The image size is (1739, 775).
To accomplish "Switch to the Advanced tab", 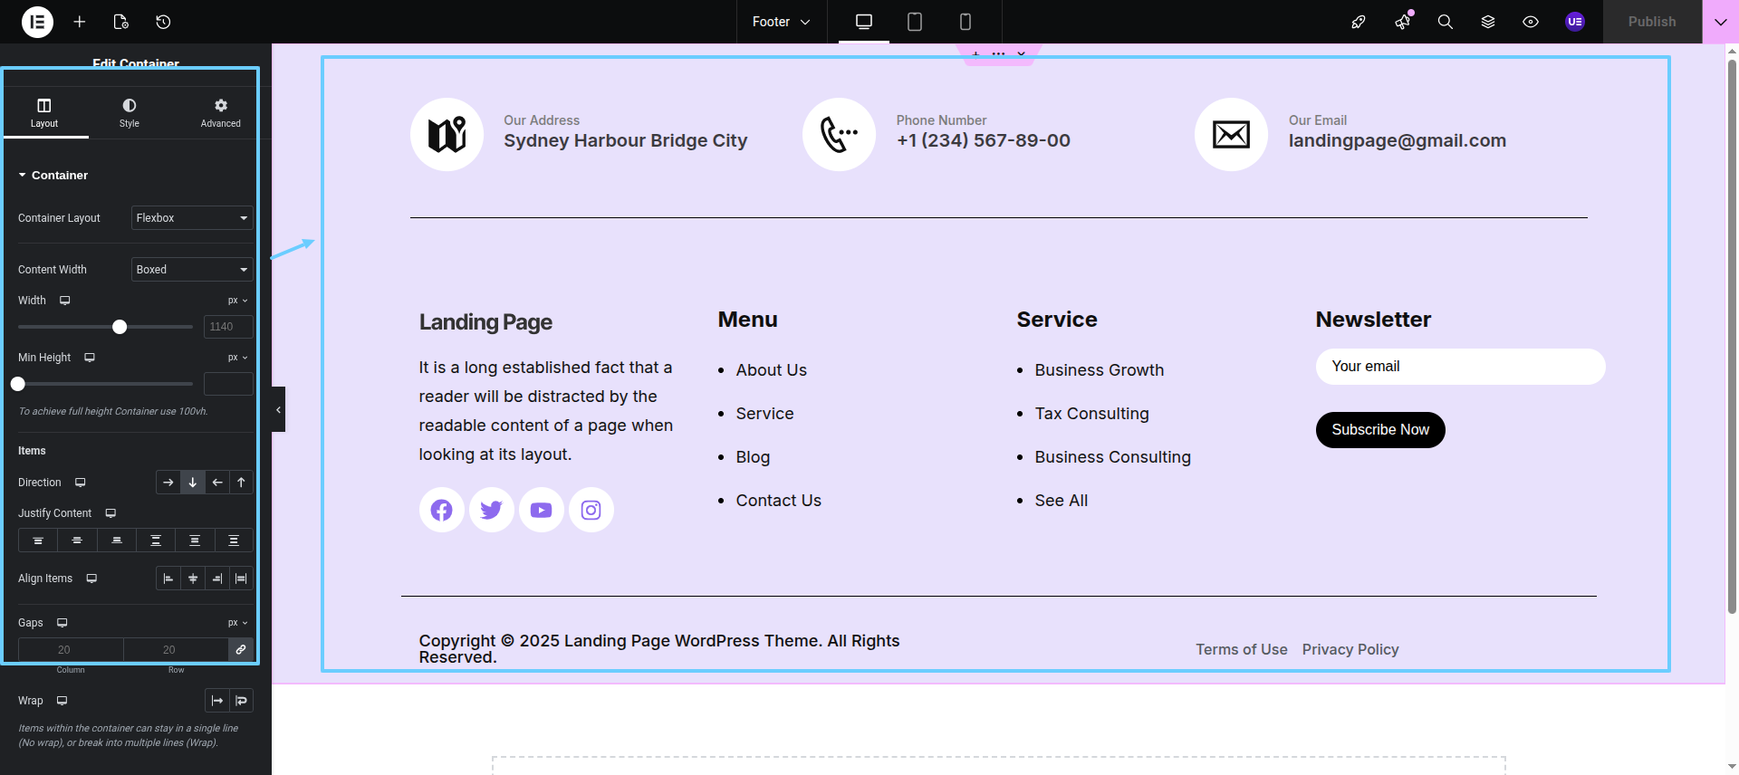I will [220, 113].
